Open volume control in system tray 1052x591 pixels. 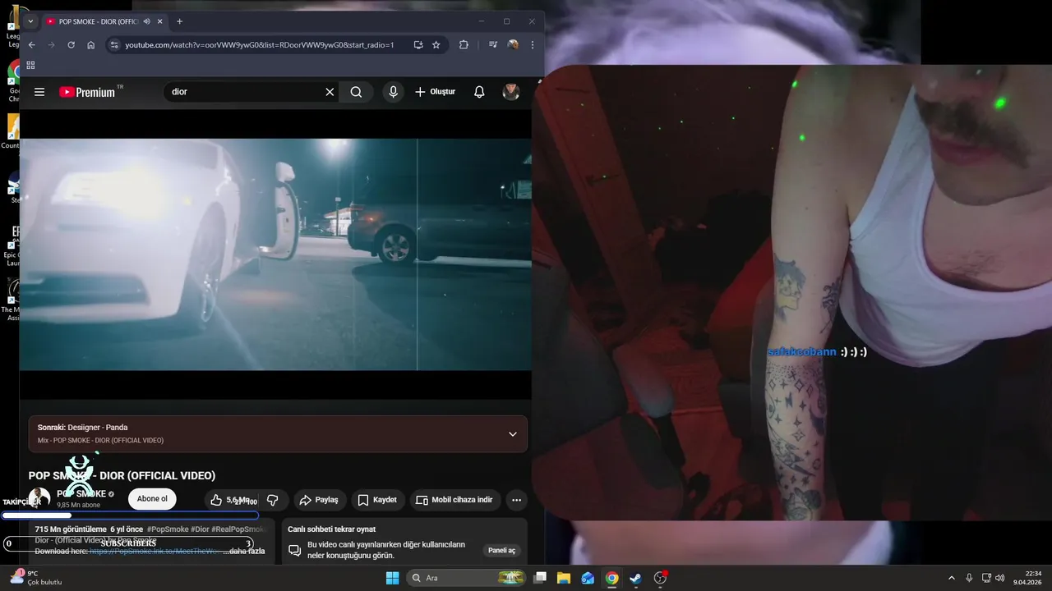(1000, 578)
